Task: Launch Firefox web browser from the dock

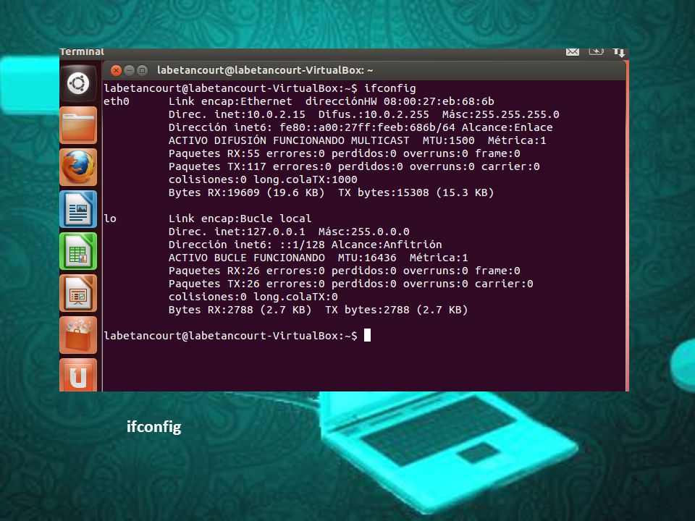Action: (78, 167)
